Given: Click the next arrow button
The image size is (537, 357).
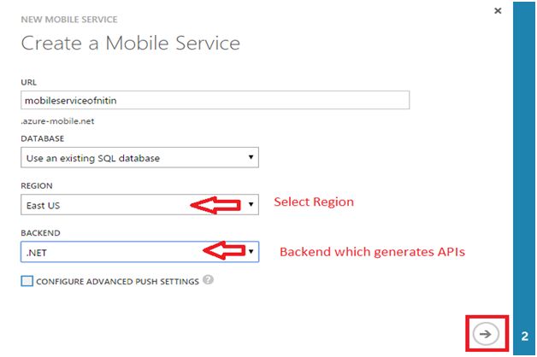Looking at the screenshot, I should [x=487, y=335].
